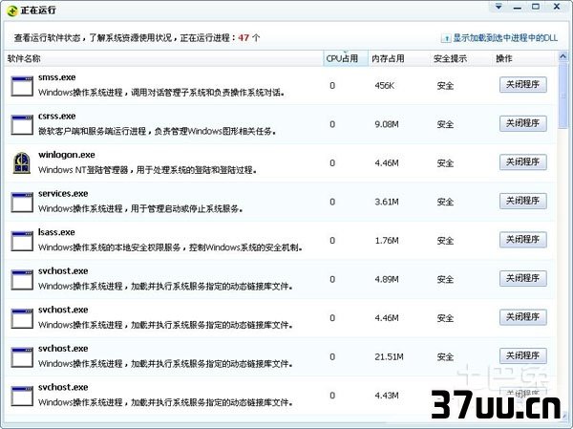Close the svchost.exe using 4.89M memory

[523, 278]
